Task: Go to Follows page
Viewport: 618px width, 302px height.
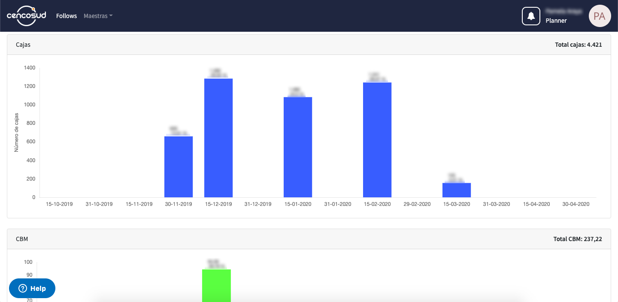Action: (67, 16)
